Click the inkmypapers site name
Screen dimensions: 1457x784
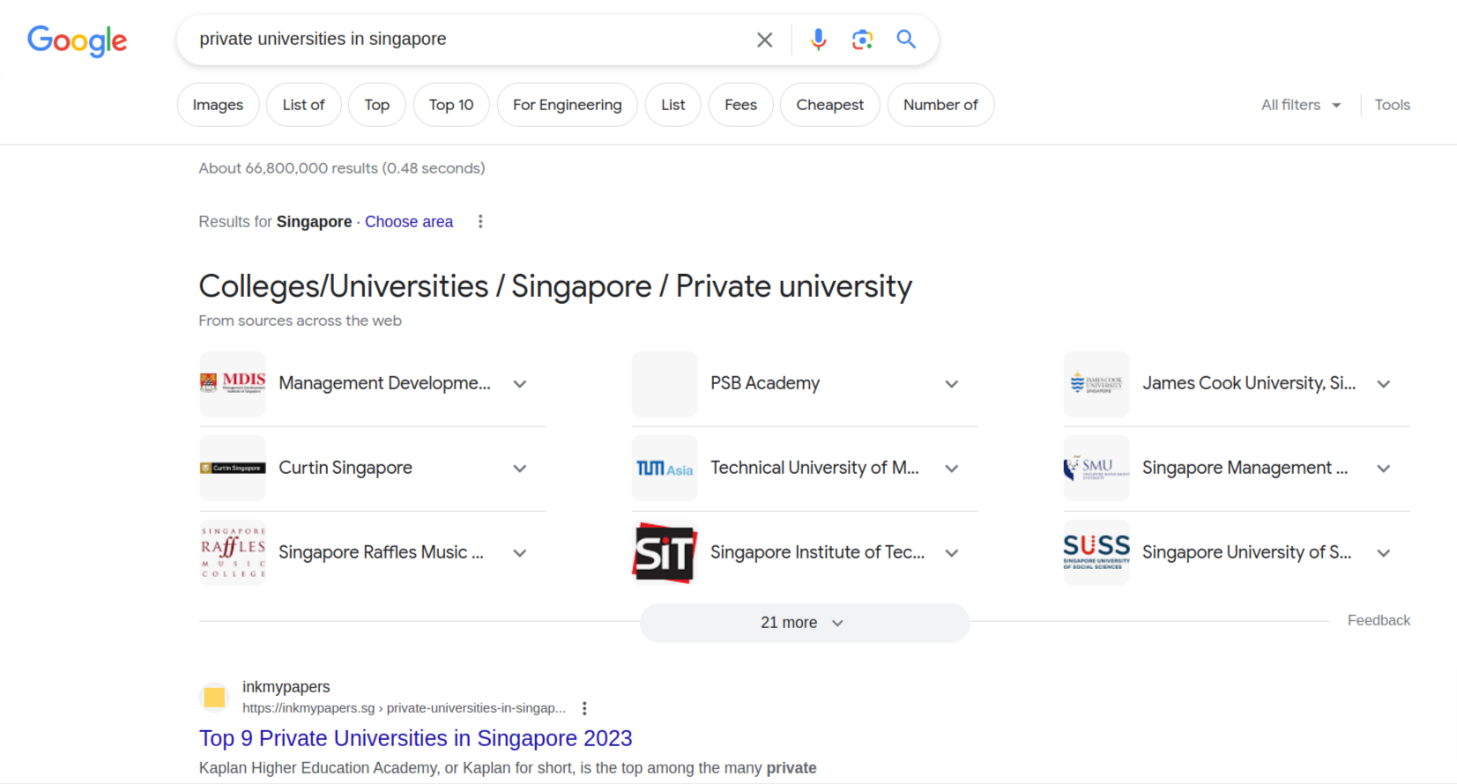point(286,687)
